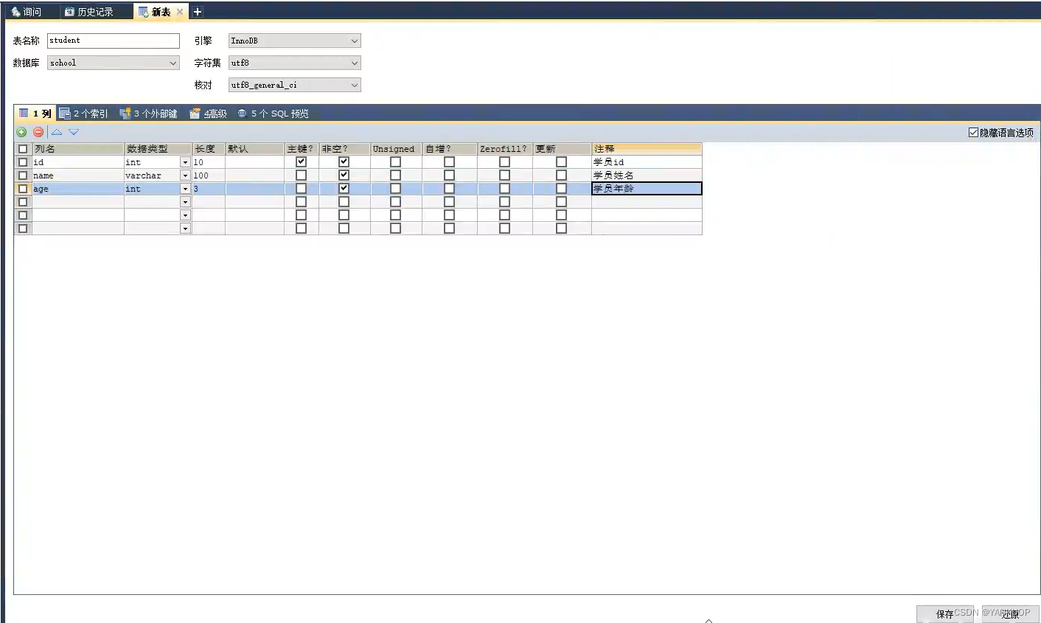Open a new tab with the plus icon
Viewport: 1041px width, 623px height.
point(198,12)
